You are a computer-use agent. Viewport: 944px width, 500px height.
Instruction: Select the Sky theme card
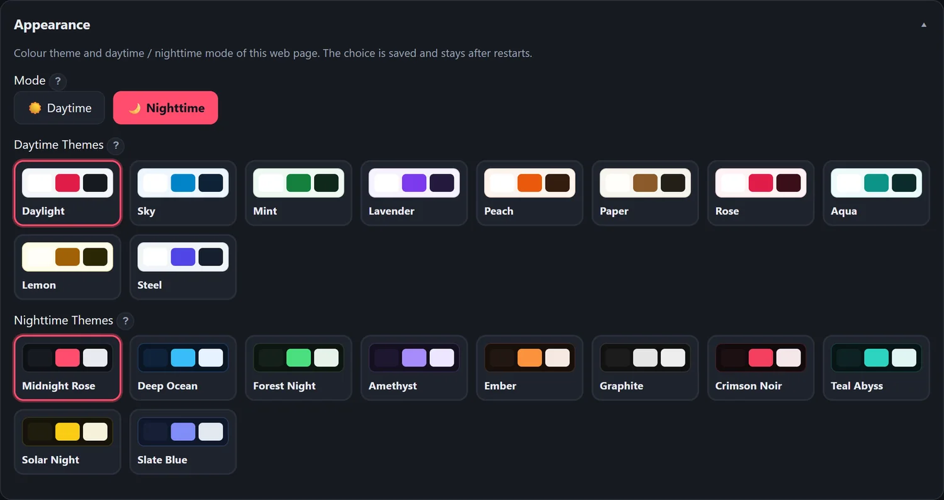183,193
